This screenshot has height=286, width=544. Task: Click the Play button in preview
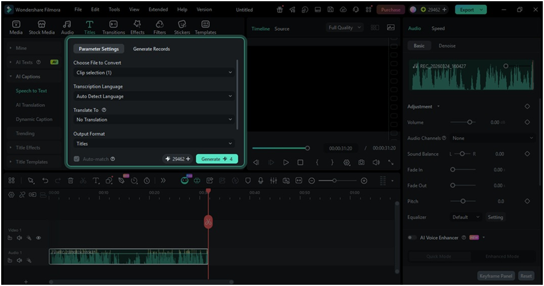(x=286, y=162)
